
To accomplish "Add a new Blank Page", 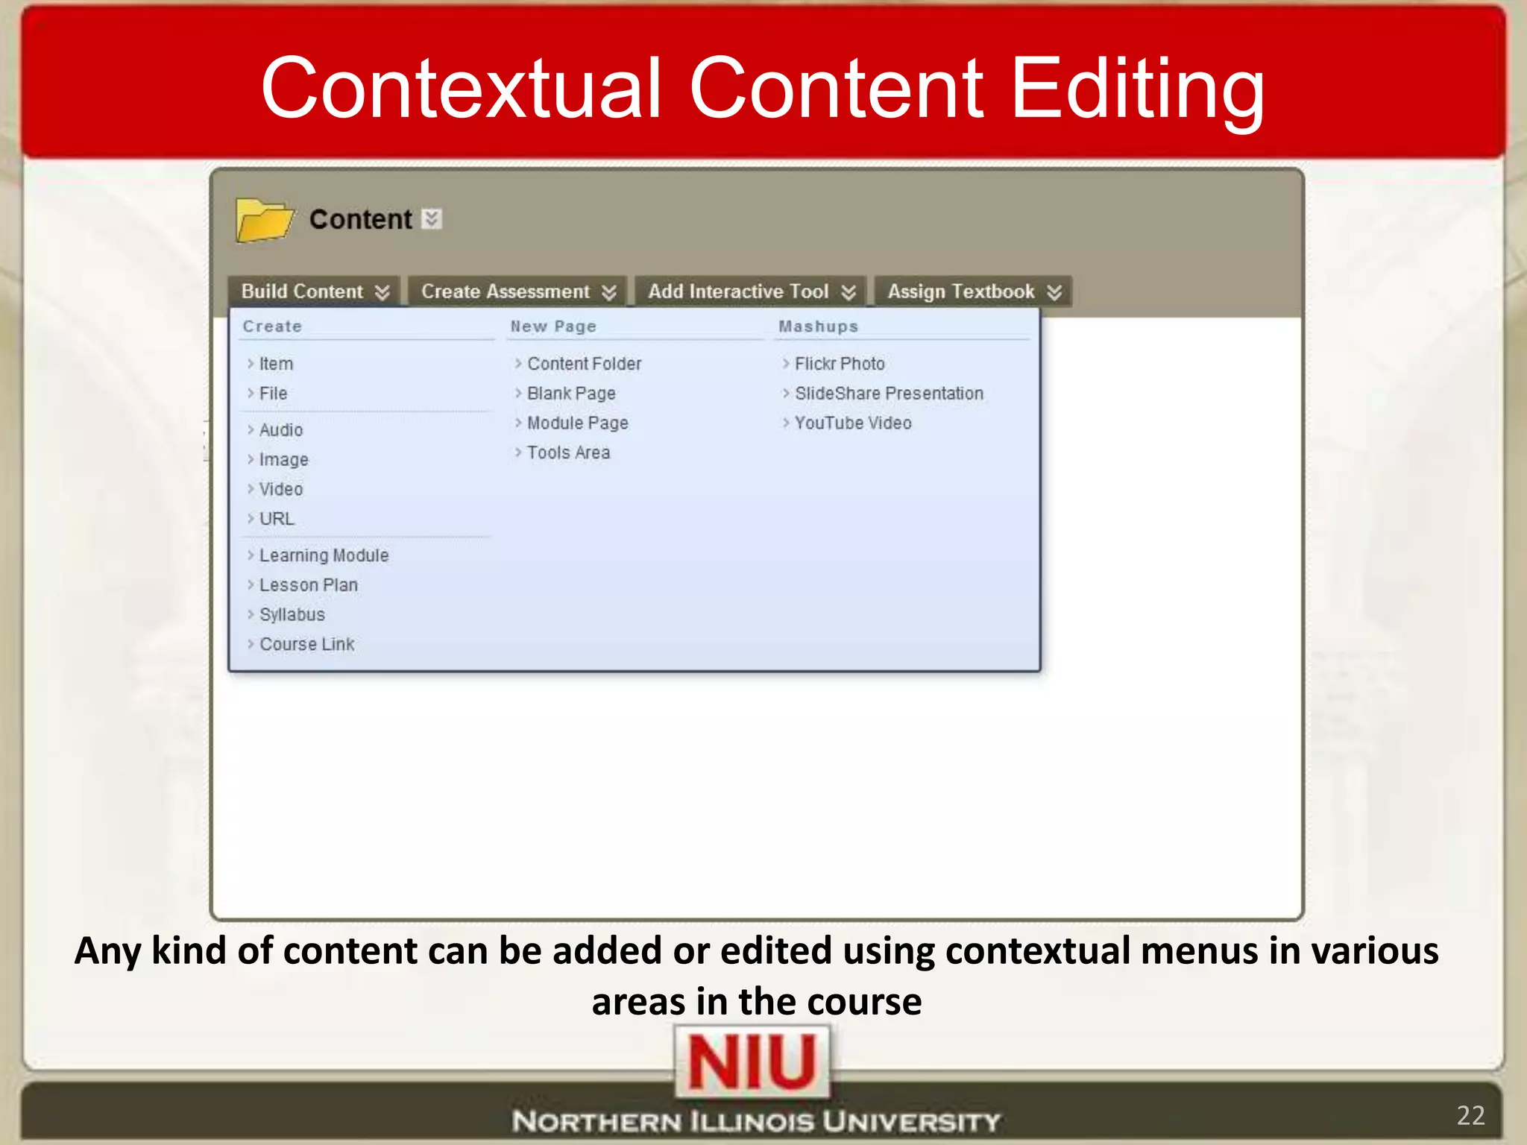I will pyautogui.click(x=572, y=394).
